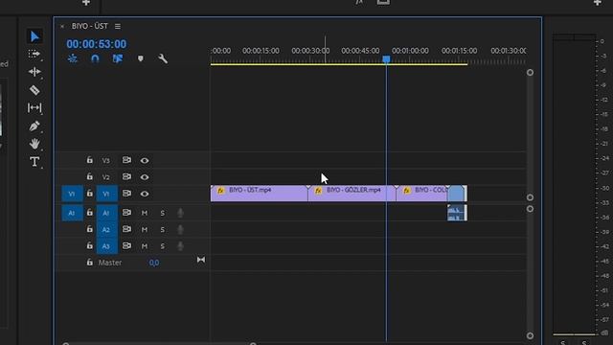Add a marker with shield icon
This screenshot has width=613, height=345.
pos(141,58)
